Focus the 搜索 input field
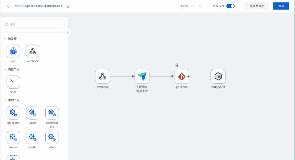 pos(34,25)
